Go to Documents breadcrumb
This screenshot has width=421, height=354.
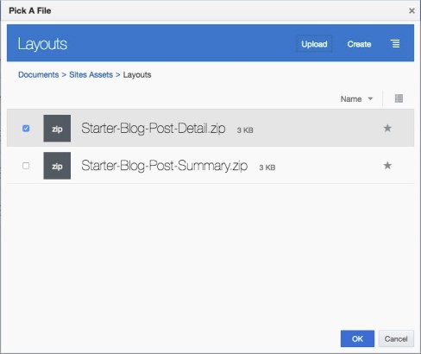click(39, 75)
